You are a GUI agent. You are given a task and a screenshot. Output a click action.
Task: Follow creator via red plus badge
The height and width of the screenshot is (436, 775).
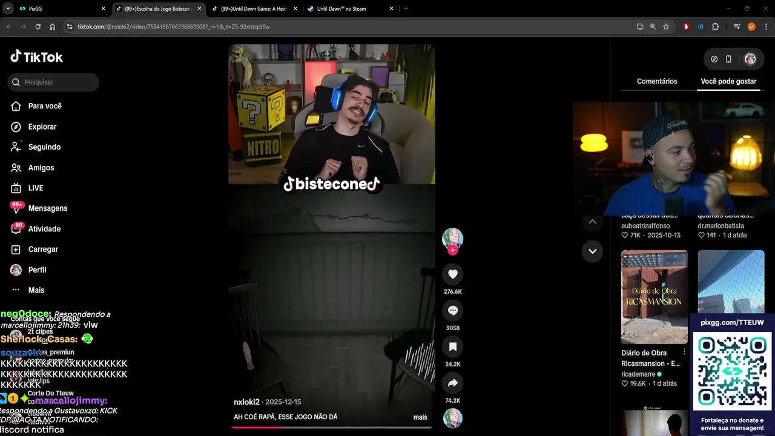[452, 250]
